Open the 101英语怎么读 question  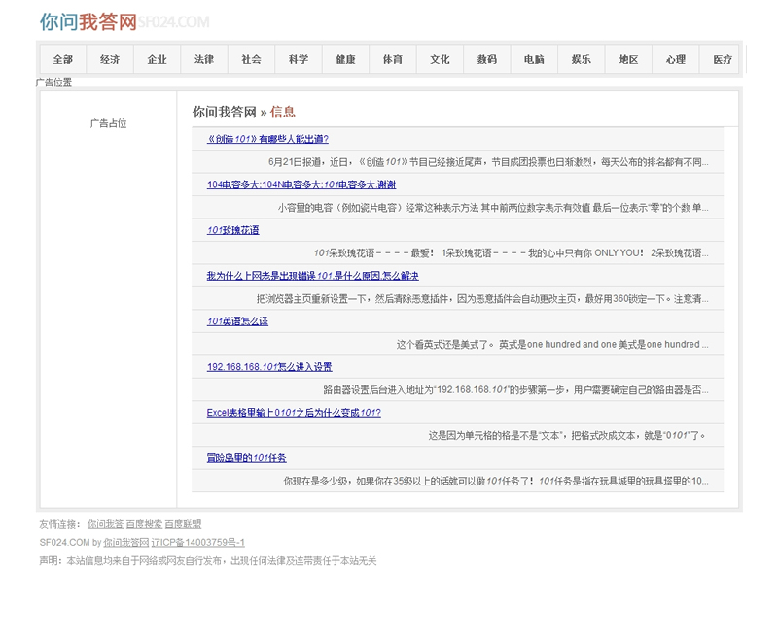coord(237,321)
